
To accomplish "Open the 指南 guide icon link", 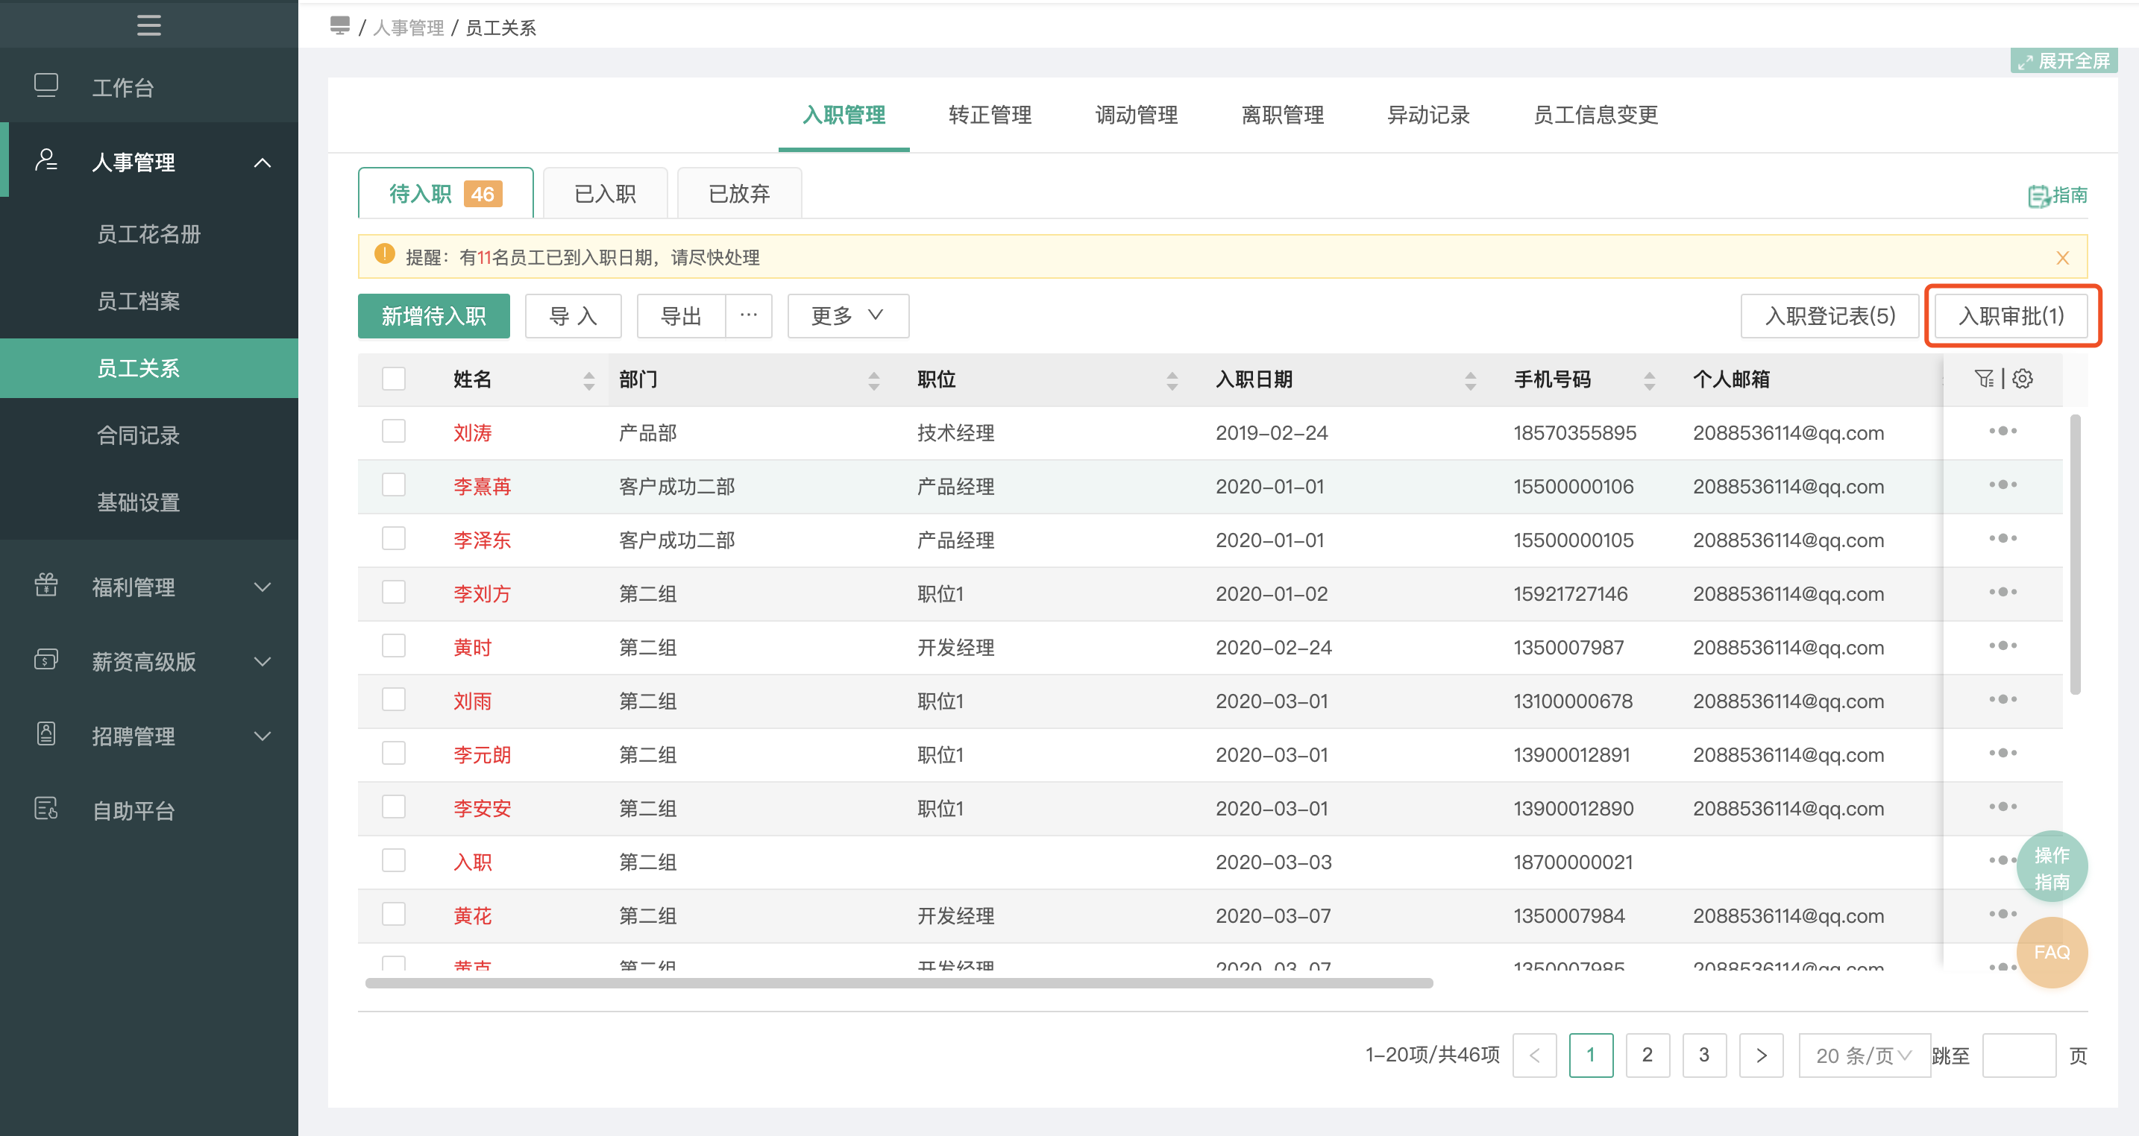I will pyautogui.click(x=2058, y=195).
